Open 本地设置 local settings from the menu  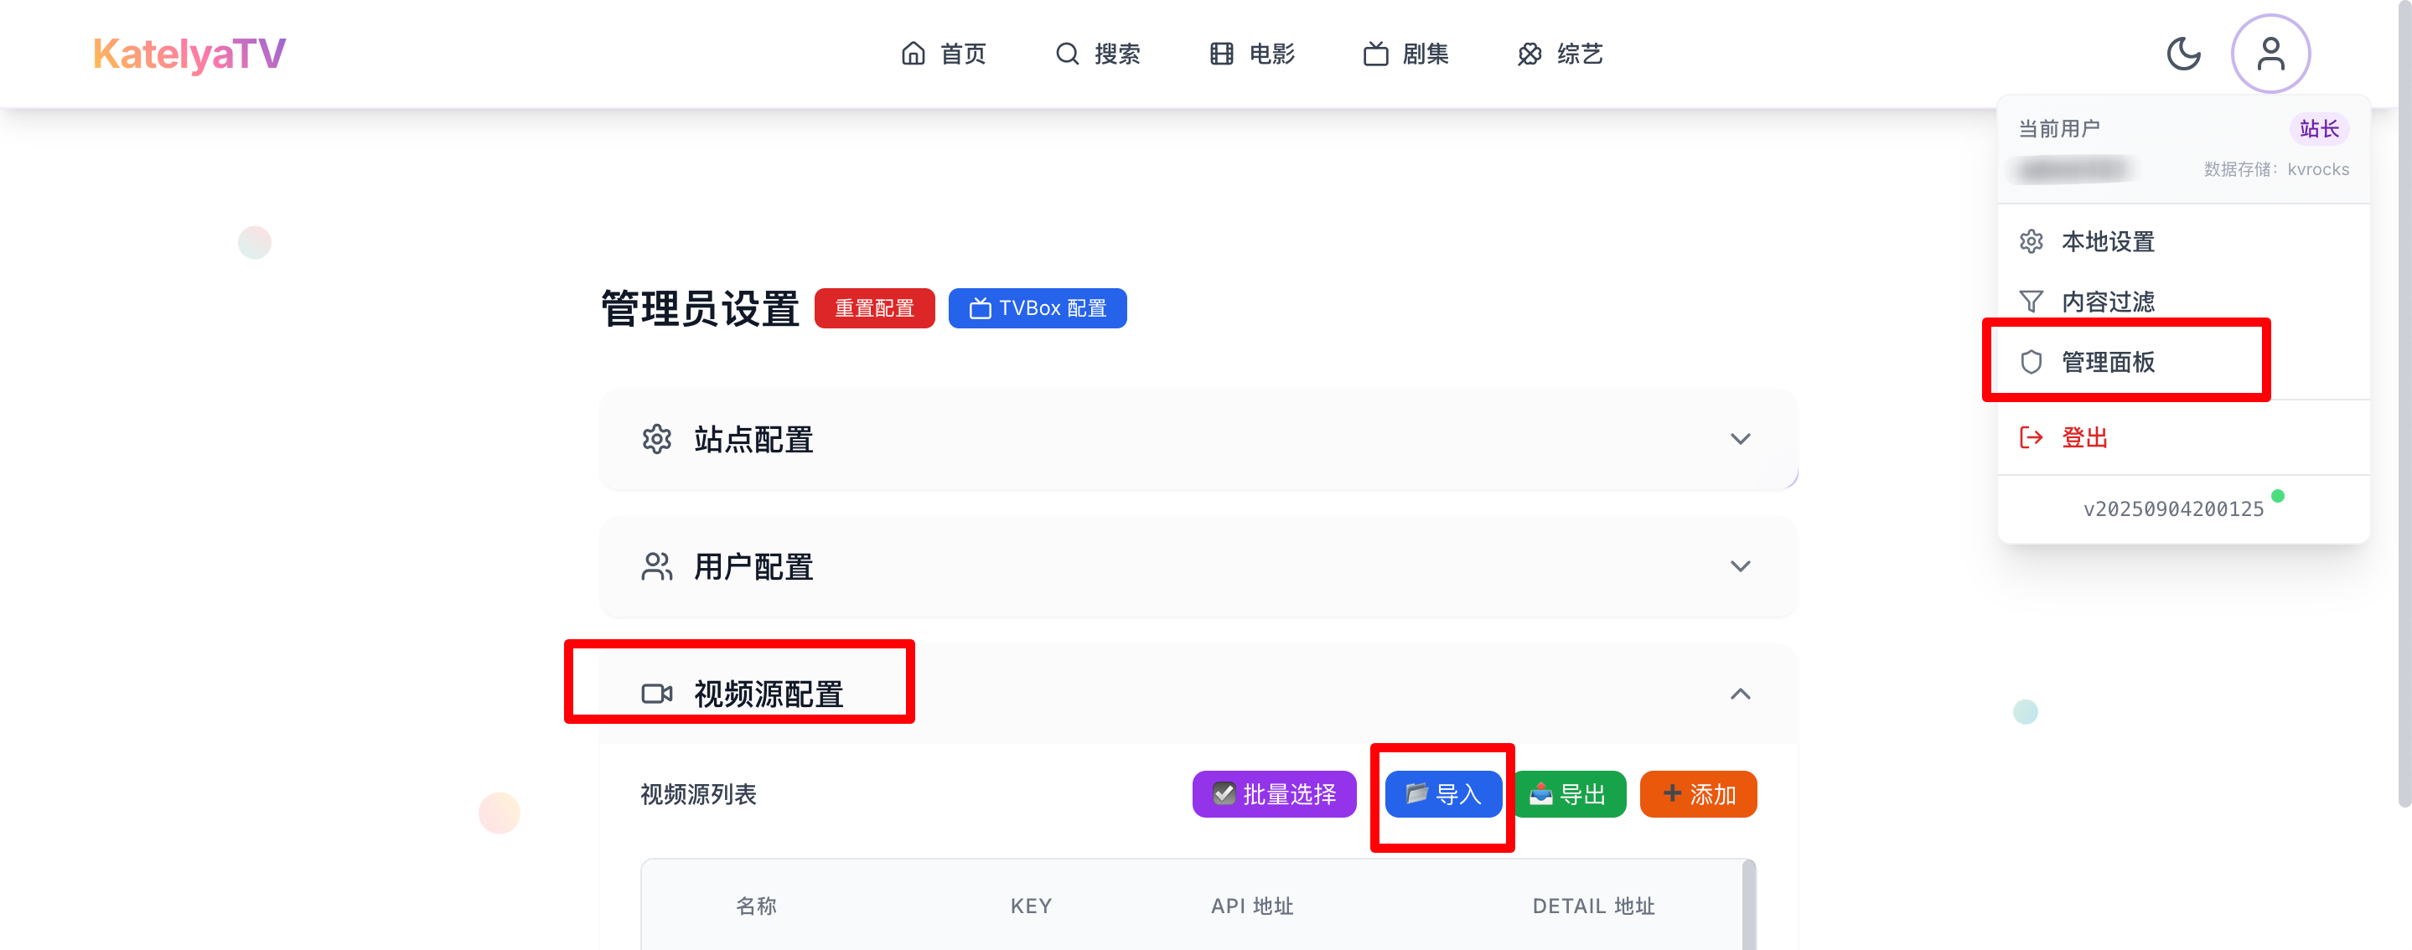[x=2107, y=241]
